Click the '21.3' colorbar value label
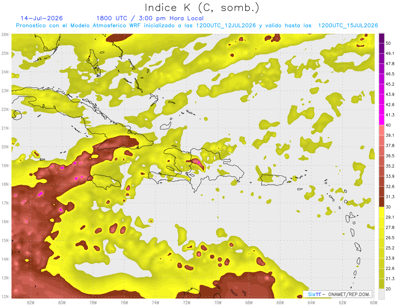Viewport: 397px width, 307px height. [x=390, y=279]
